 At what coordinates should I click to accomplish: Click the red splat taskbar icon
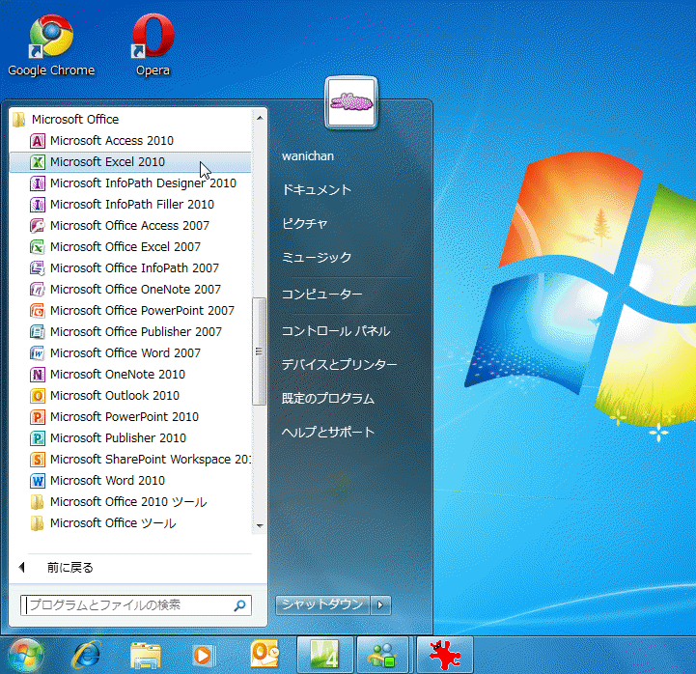445,656
